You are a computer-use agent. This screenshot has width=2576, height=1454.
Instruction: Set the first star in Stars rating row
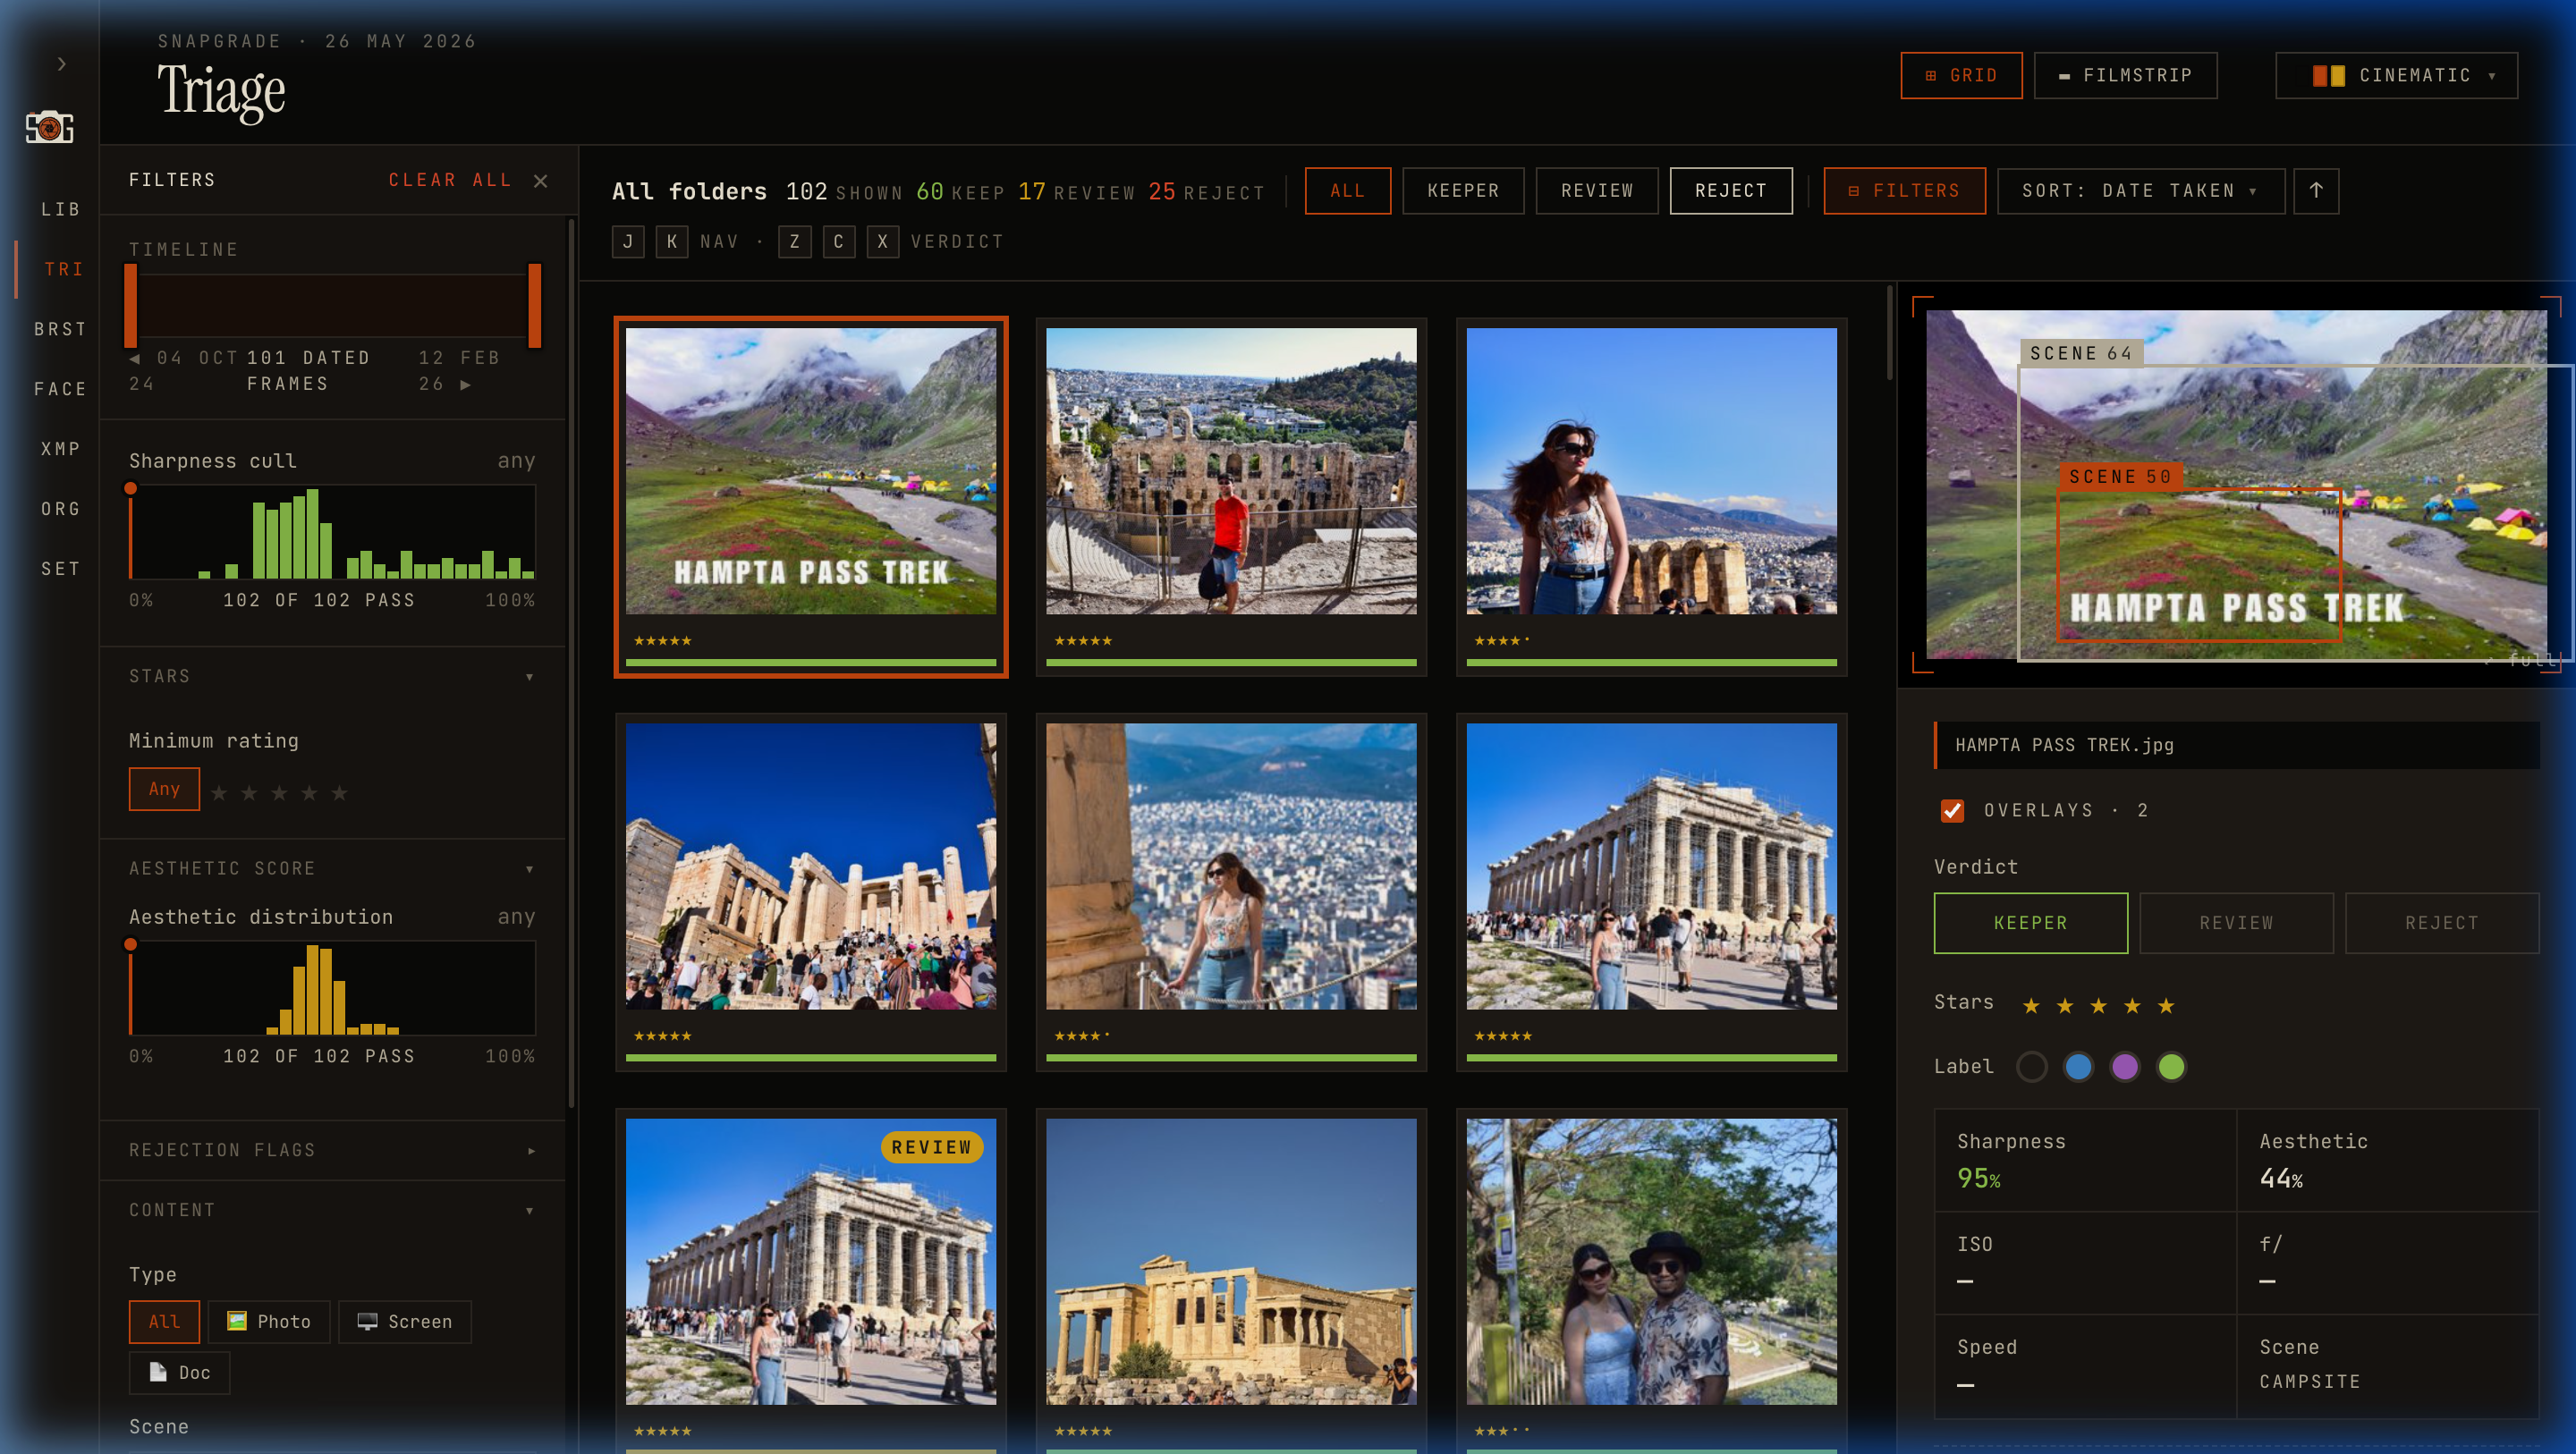[x=2031, y=1006]
